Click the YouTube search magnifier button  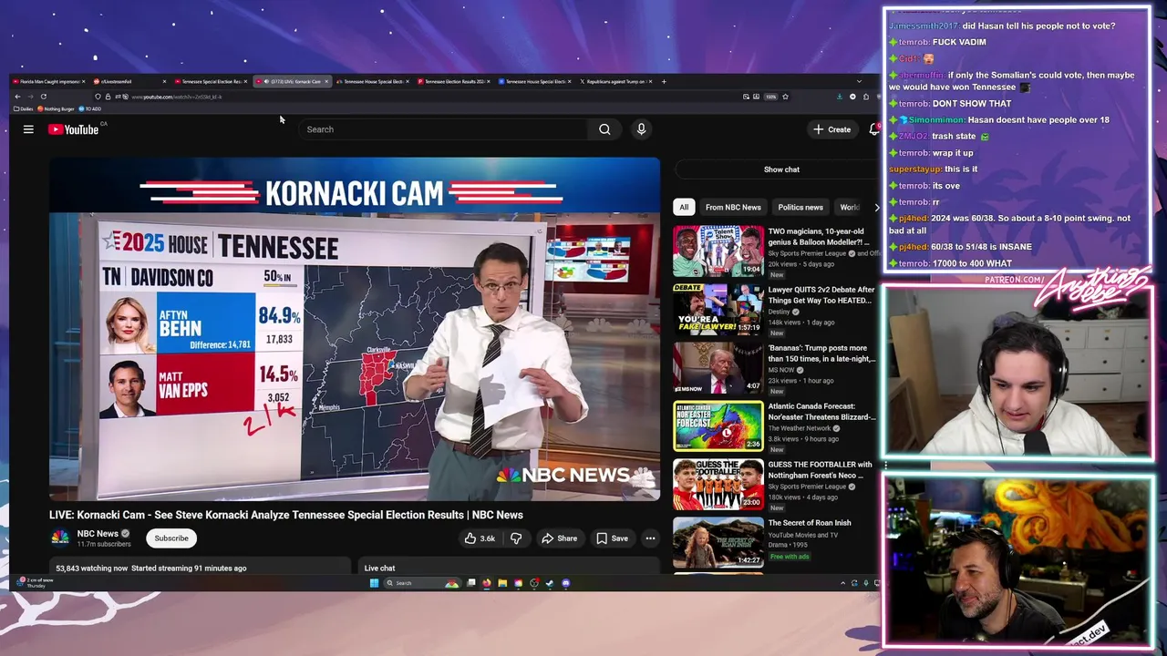[604, 129]
